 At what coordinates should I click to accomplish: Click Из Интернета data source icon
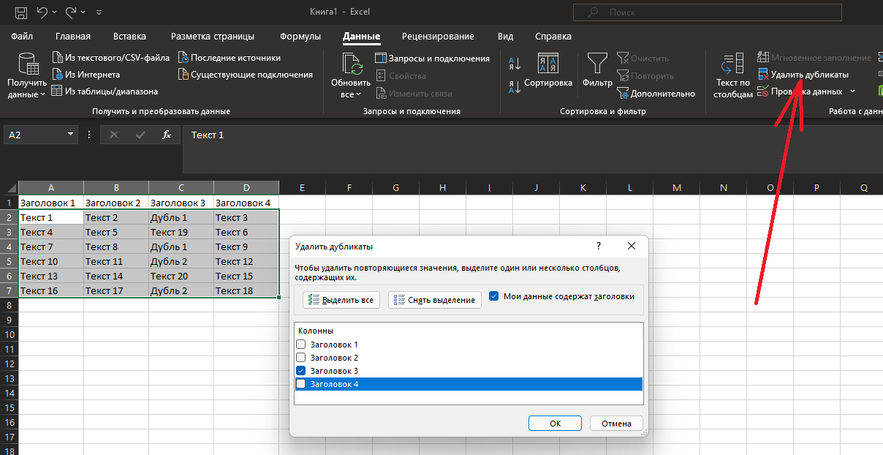(58, 75)
